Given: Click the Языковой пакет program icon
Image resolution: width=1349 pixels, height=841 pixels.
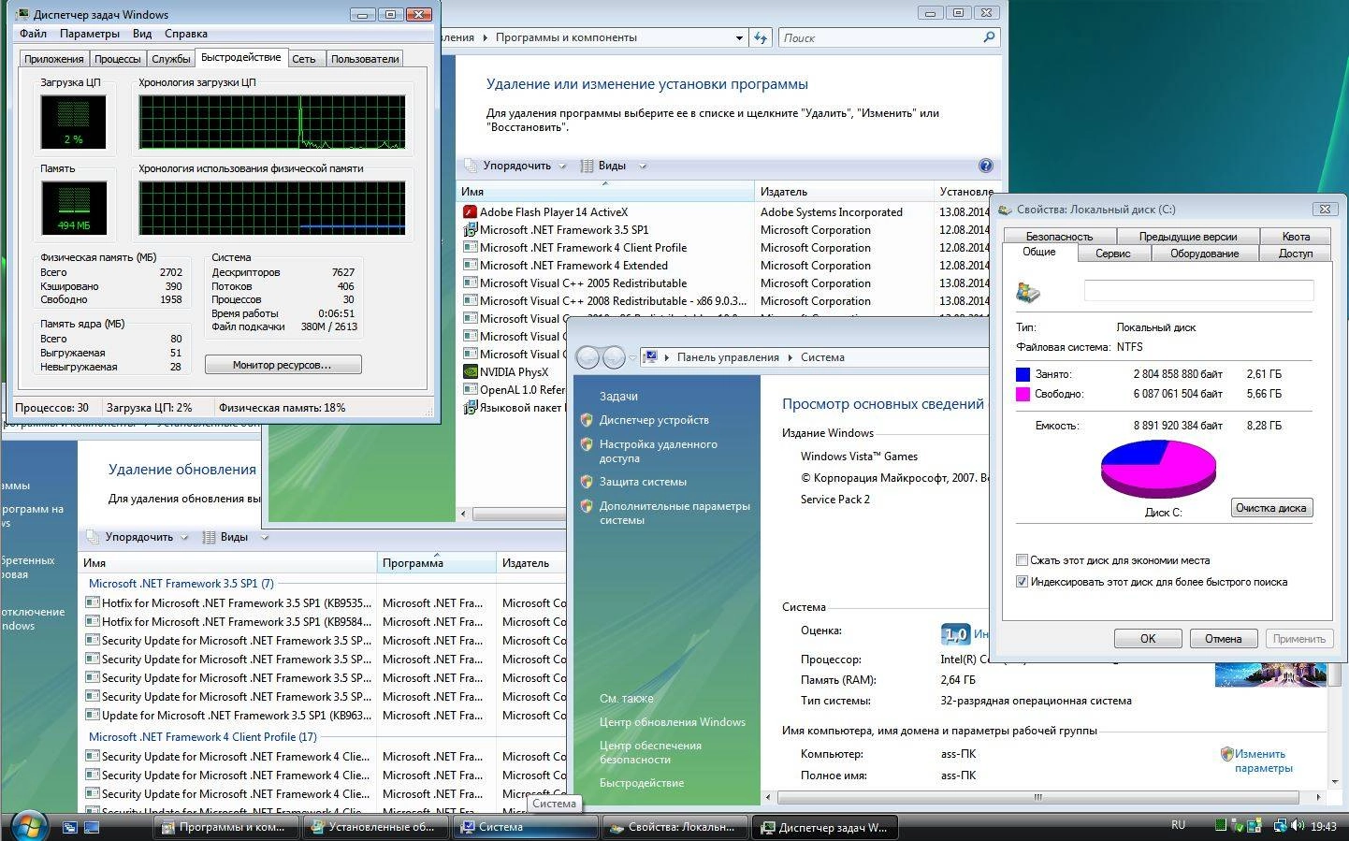Looking at the screenshot, I should pos(470,408).
